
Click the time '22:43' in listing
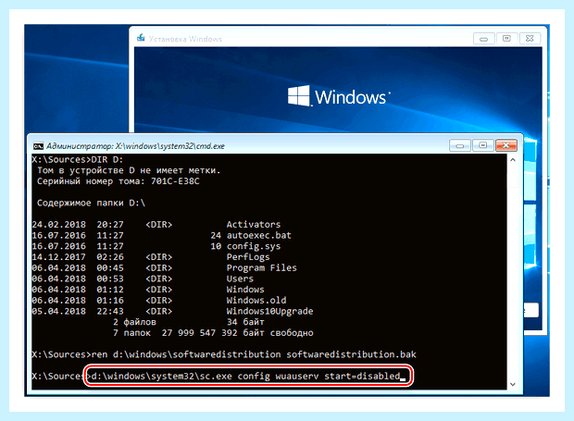(x=110, y=311)
